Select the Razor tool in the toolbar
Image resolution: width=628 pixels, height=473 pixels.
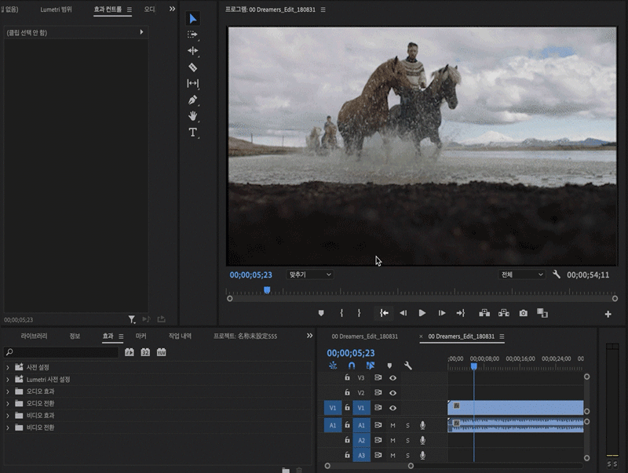(193, 67)
